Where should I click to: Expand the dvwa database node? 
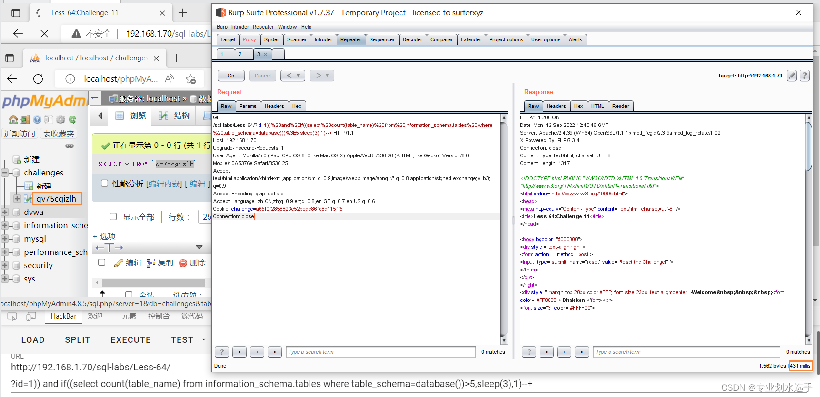point(5,212)
